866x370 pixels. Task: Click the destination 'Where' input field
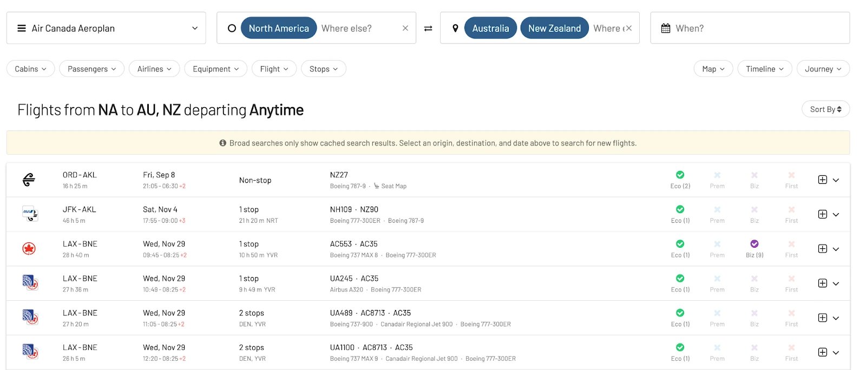pos(608,28)
